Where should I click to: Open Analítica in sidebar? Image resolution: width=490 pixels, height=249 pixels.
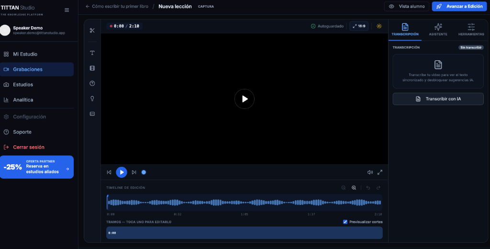click(37, 100)
